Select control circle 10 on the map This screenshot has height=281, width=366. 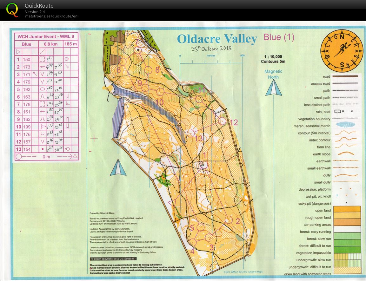[x=160, y=92]
